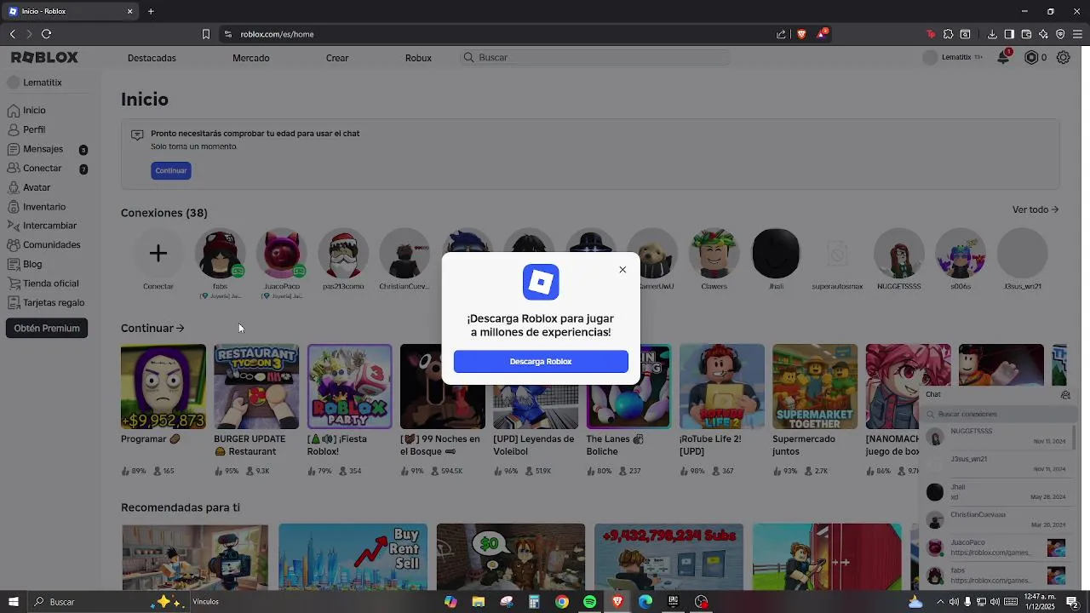The height and width of the screenshot is (613, 1090).
Task: Close the Inicio - Roblox tab
Action: coord(129,11)
